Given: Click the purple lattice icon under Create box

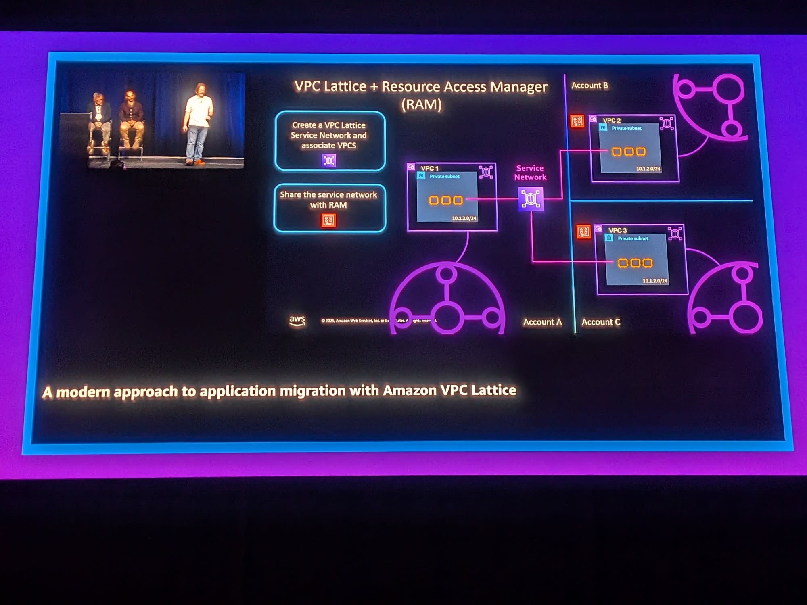Looking at the screenshot, I should coord(328,161).
